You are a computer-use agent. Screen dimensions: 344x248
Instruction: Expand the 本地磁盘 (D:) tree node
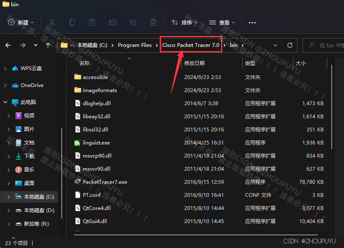coord(8,210)
